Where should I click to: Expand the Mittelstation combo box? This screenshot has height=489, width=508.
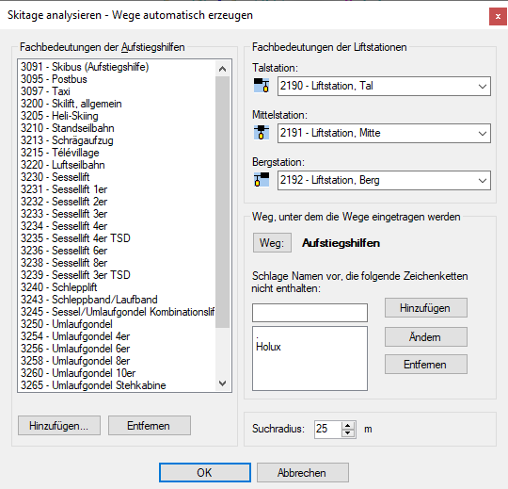[482, 134]
